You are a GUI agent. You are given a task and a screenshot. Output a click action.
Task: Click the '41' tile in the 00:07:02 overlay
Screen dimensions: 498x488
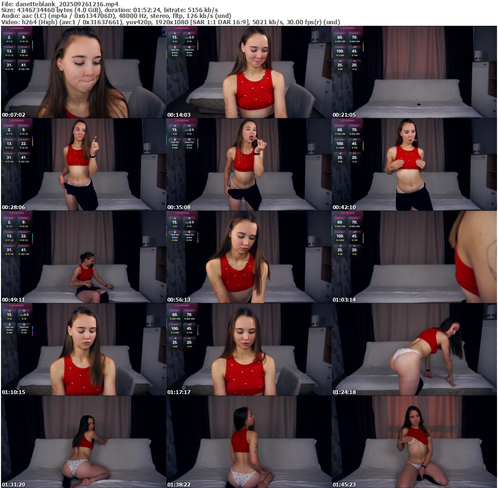pyautogui.click(x=24, y=65)
